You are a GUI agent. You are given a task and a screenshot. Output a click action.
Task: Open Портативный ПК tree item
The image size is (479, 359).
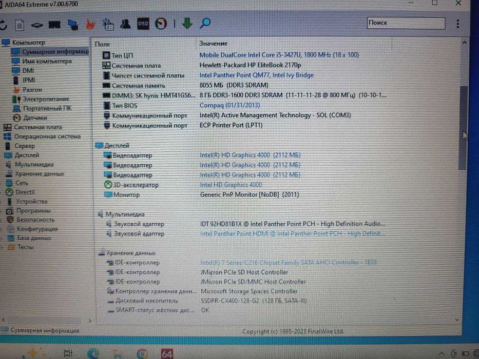click(47, 108)
